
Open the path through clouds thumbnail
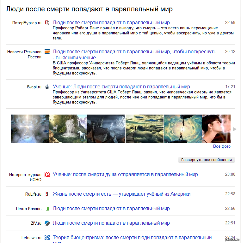(145, 129)
